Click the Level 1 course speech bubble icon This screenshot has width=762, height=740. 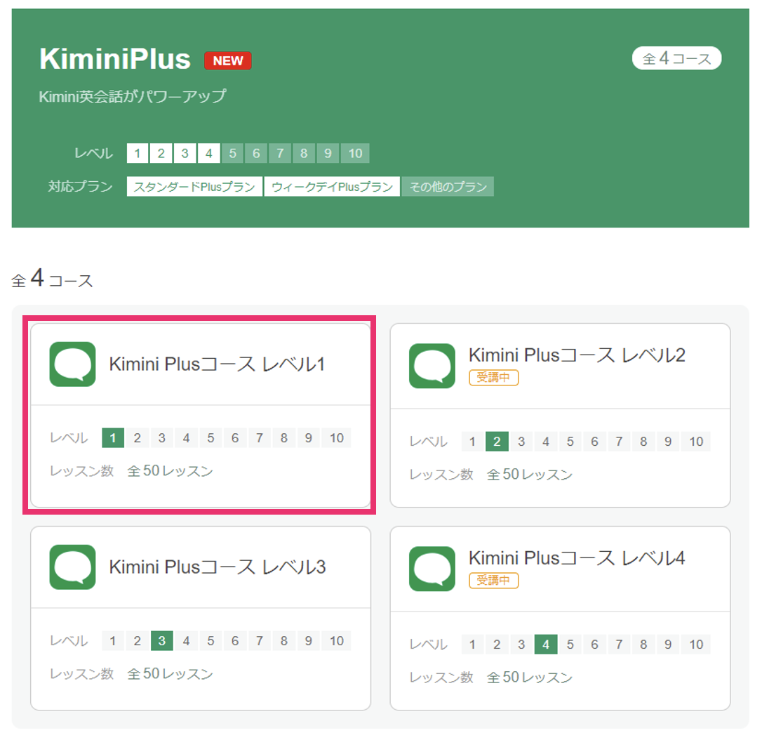(x=72, y=364)
